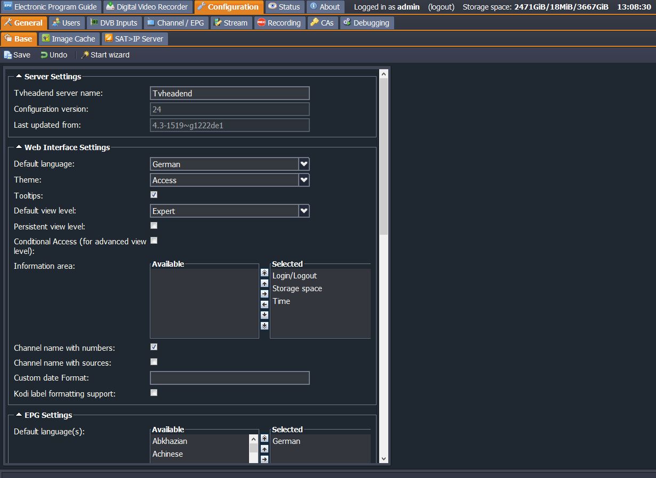Screen dimensions: 656x478
Task: Select Login/Logout in Information area Selected list
Action: coord(320,276)
